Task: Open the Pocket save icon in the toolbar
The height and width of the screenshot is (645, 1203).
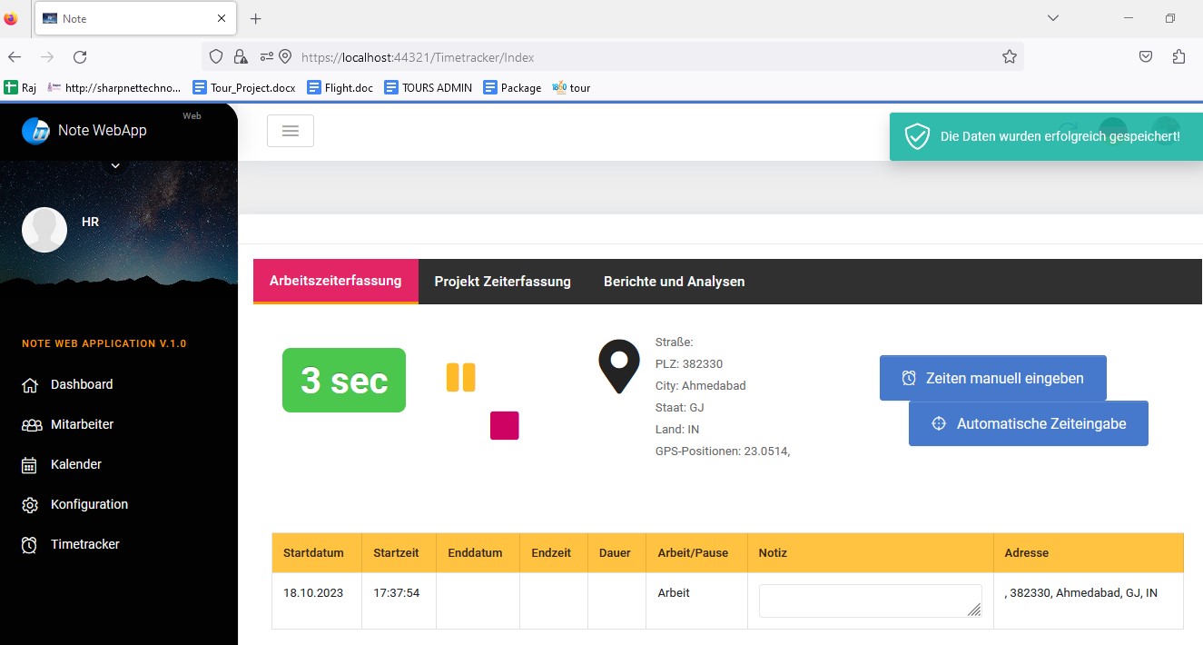Action: click(x=1146, y=56)
